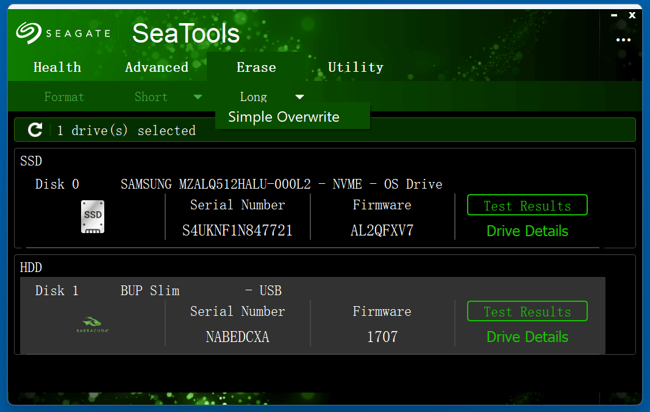Switch to the Advanced tab

click(x=157, y=68)
